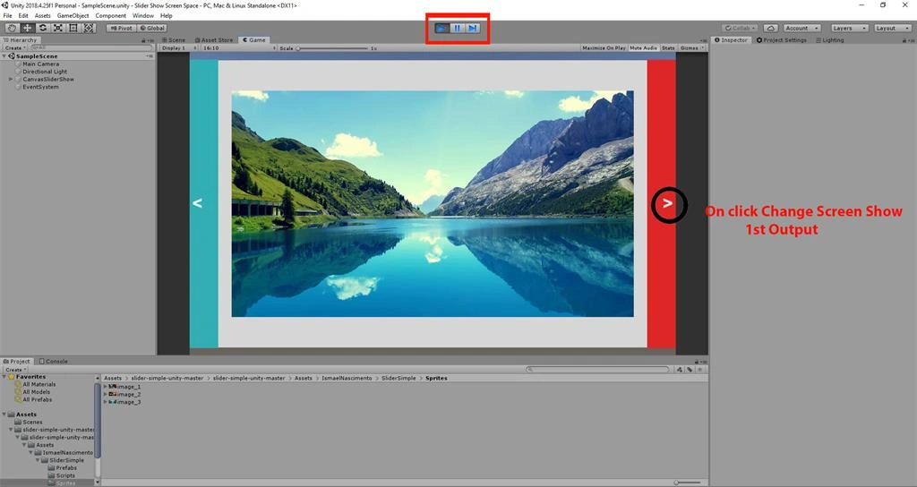
Task: Click IsmaelNascimento in breadcrumb path
Action: point(347,379)
